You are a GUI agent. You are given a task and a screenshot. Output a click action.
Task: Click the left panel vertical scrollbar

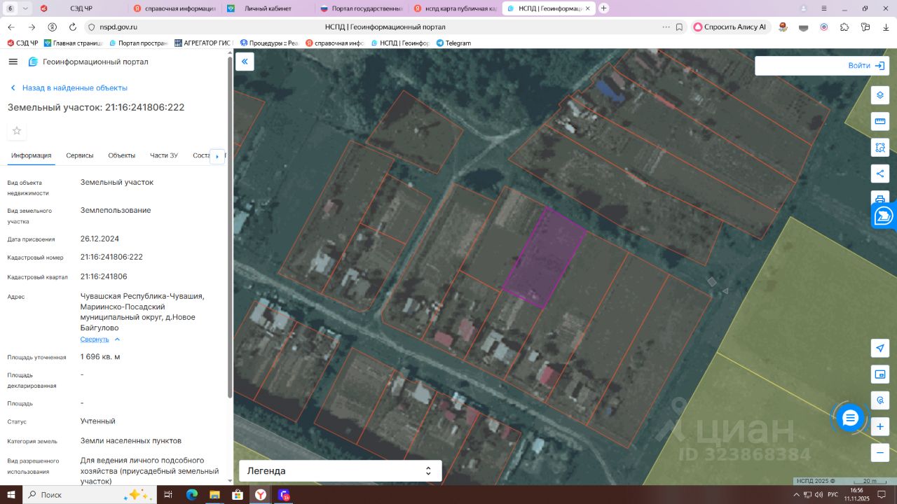click(230, 226)
